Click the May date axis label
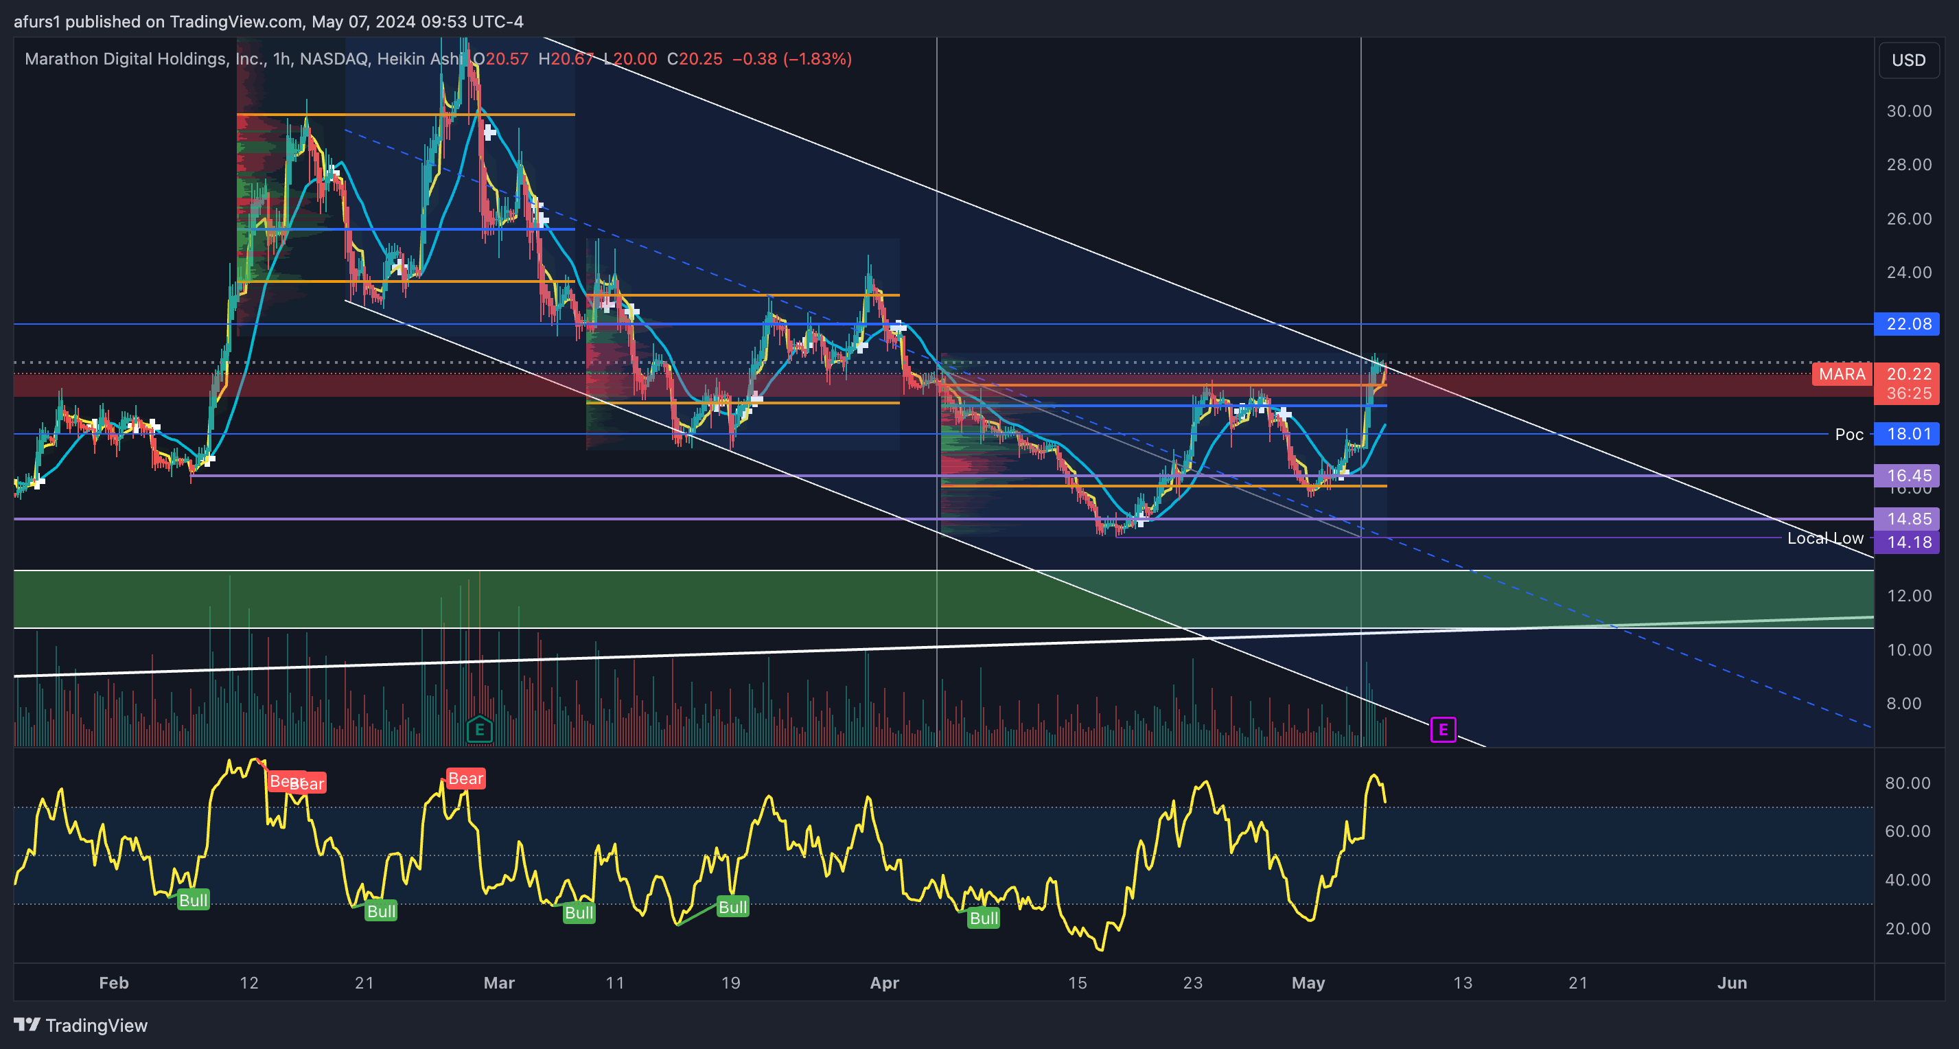Image resolution: width=1959 pixels, height=1049 pixels. [x=1308, y=983]
